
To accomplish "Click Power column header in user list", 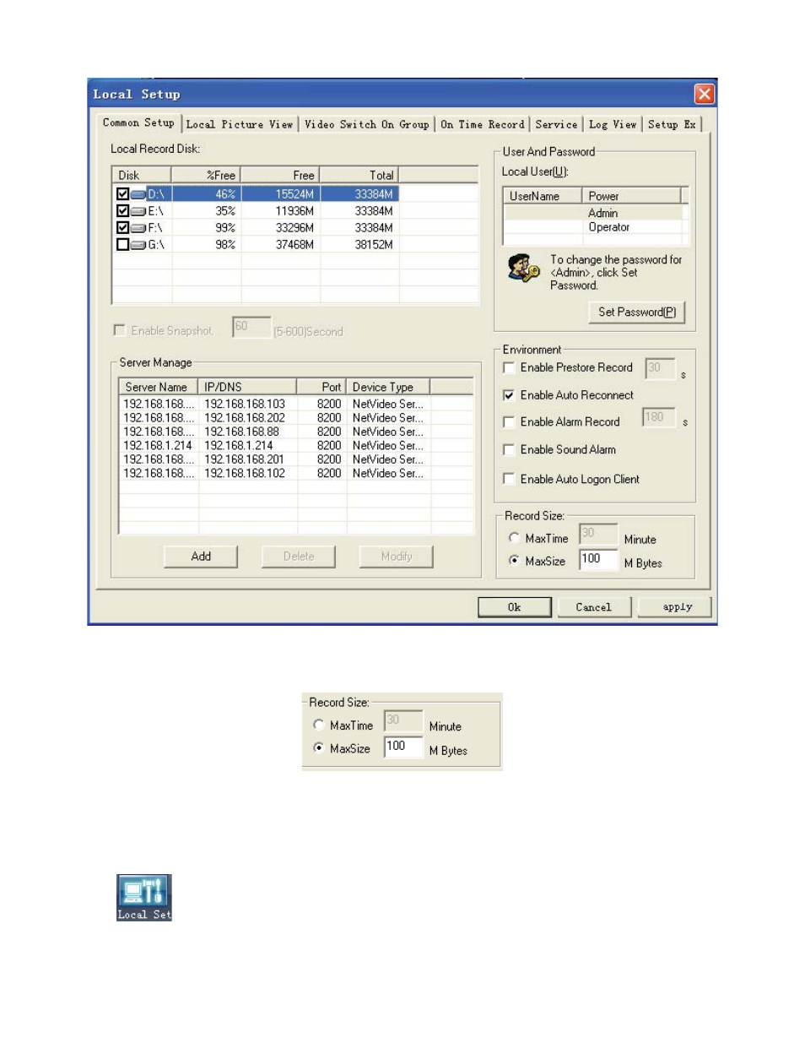I will (631, 196).
